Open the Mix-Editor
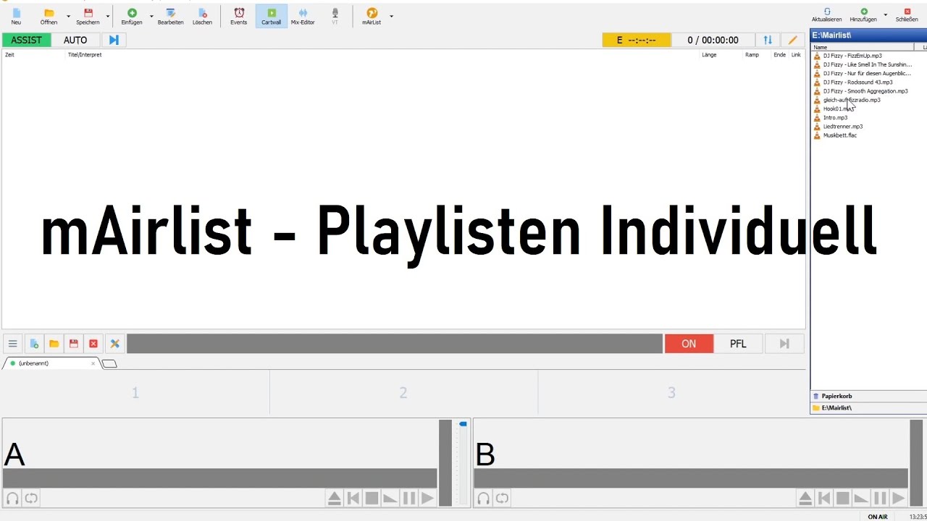The image size is (927, 521). point(303,16)
